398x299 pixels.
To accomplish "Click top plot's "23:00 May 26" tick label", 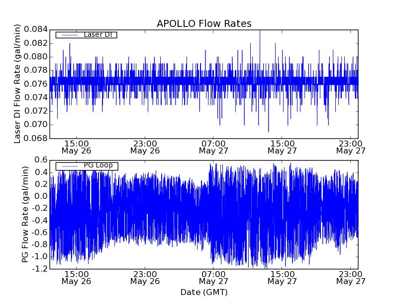I will [x=145, y=147].
